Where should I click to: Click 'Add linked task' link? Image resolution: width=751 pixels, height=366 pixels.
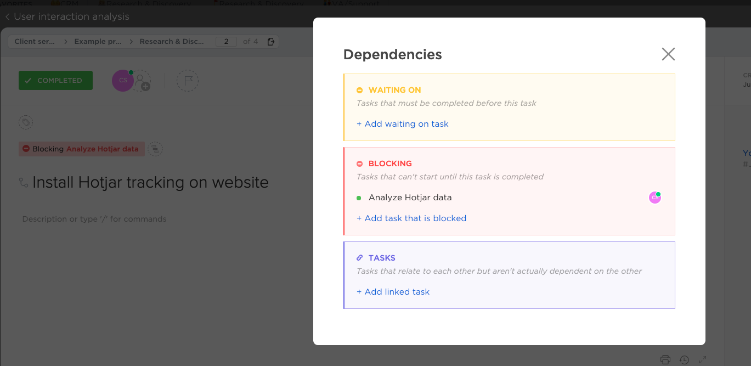pos(393,292)
